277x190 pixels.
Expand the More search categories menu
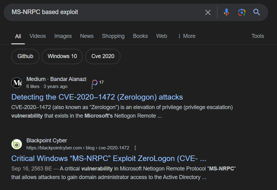[186, 36]
